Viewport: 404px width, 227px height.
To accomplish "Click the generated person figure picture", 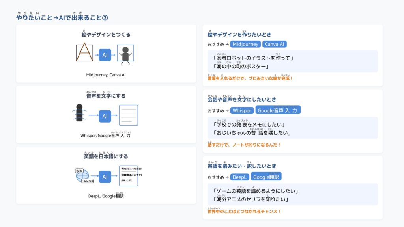I will [125, 54].
